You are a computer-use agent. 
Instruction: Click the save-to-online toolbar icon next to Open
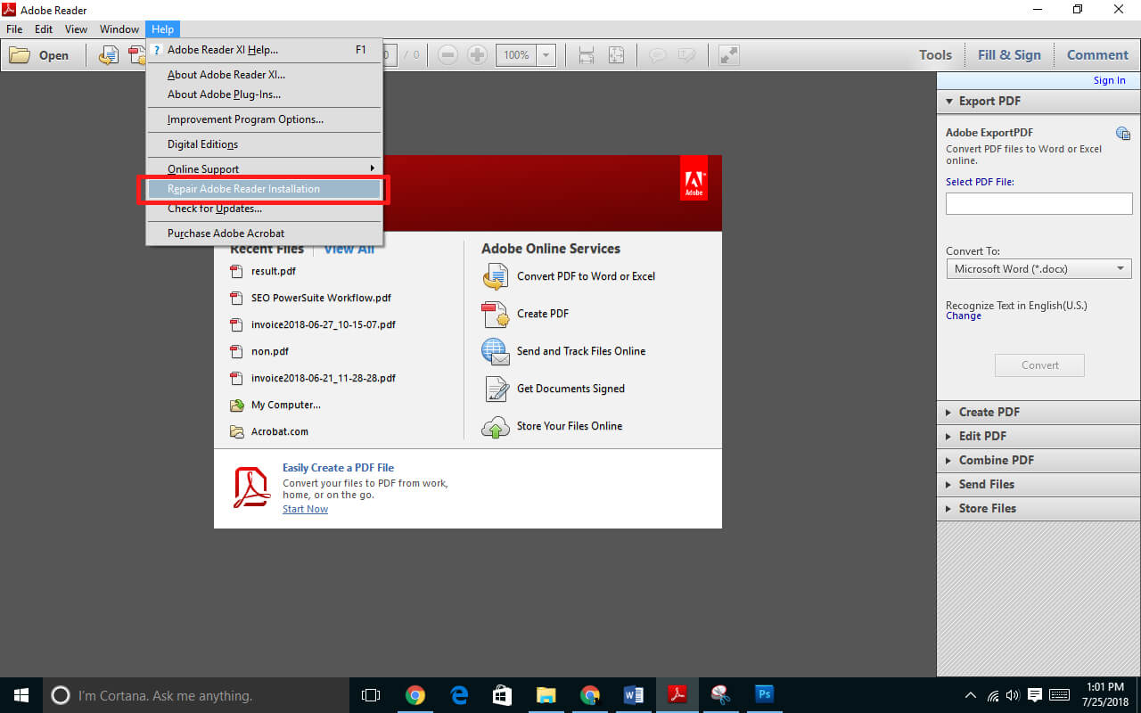click(x=108, y=55)
